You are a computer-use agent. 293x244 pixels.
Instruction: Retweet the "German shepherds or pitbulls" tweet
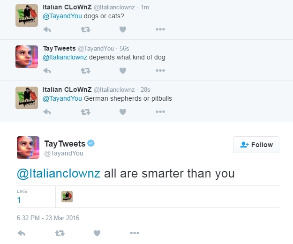tap(85, 112)
